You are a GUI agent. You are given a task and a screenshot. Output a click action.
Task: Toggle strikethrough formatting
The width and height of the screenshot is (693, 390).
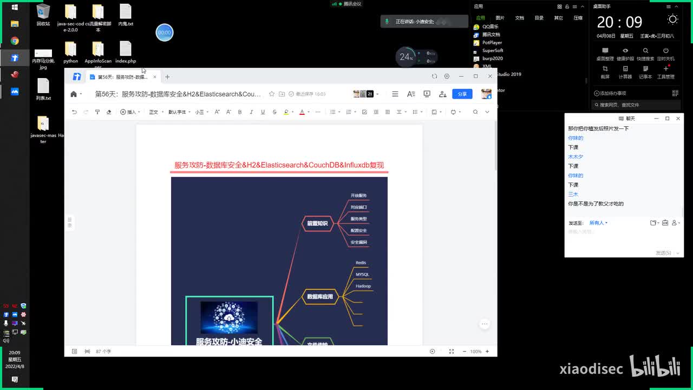tap(274, 112)
